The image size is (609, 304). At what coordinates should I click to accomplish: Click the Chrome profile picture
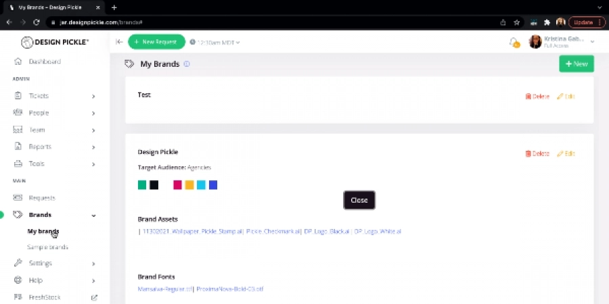pyautogui.click(x=560, y=22)
